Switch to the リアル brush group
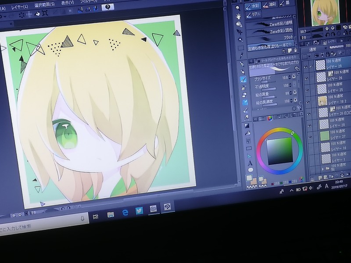351x263 pixels. click(x=254, y=15)
